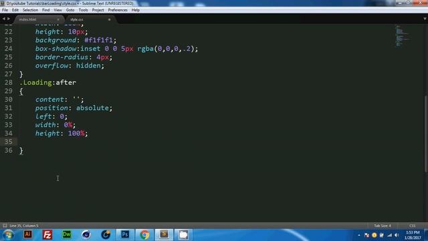This screenshot has width=428, height=241.
Task: Open Dreamweaver from taskbar
Action: pyautogui.click(x=67, y=234)
